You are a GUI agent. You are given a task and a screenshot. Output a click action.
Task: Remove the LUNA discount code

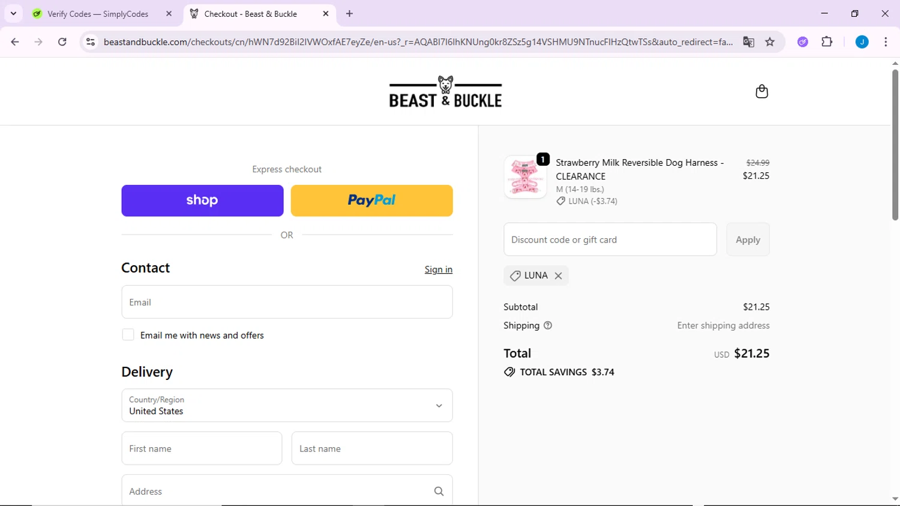(x=558, y=276)
